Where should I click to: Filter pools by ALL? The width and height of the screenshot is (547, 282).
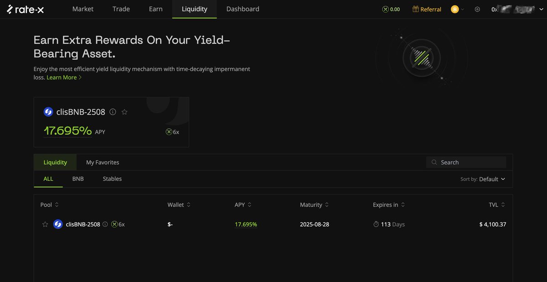click(x=48, y=179)
